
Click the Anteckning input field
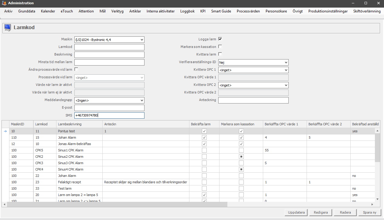coord(253,100)
